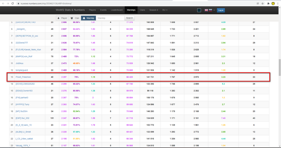Viewport: 281px width, 148px height.
Task: Select the Warship search type
Action: click(89, 18)
